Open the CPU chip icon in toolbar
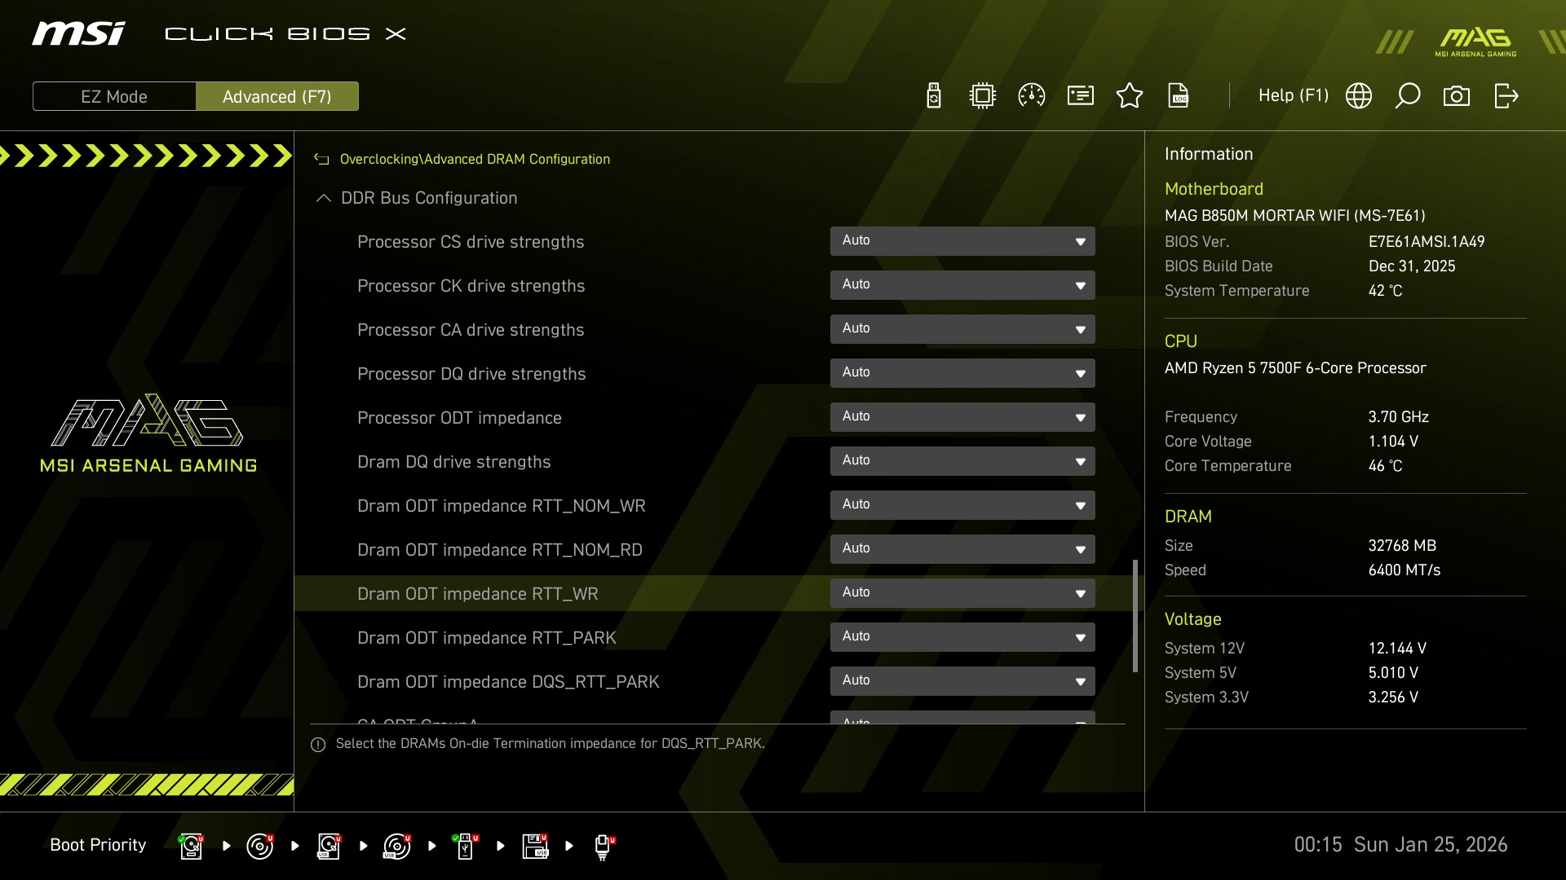The image size is (1566, 880). 983,96
